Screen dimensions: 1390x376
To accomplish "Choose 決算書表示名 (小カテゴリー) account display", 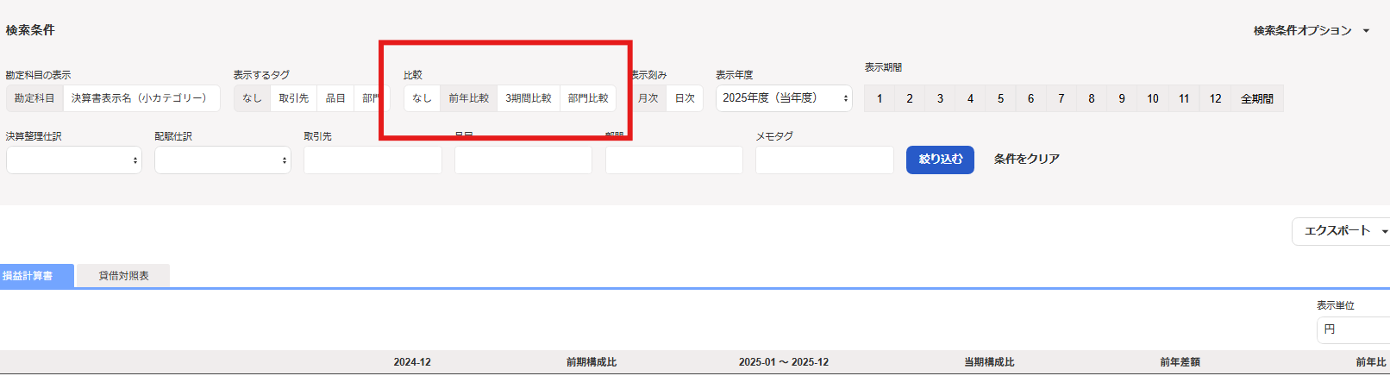I will (140, 98).
